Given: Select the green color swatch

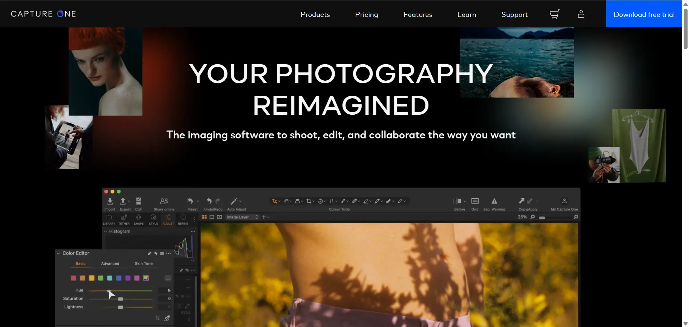Looking at the screenshot, I should point(100,278).
